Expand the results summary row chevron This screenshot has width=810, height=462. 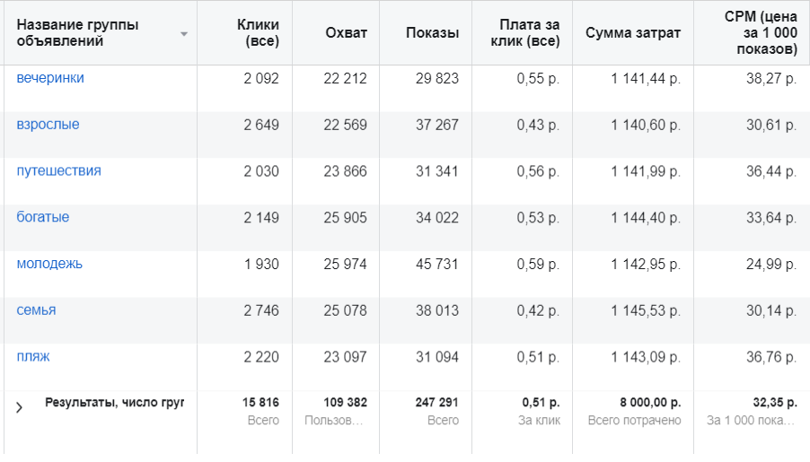19,407
